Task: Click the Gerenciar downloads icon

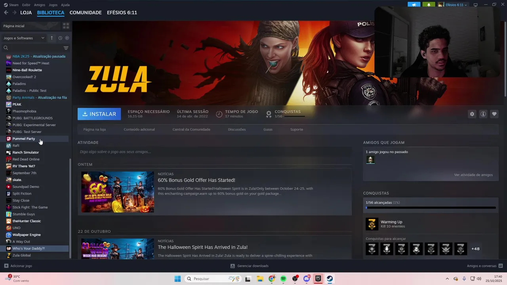Action: click(233, 266)
